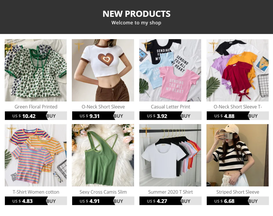The height and width of the screenshot is (216, 273).
Task: Open the colorful side-tie T-shirts image
Action: pyautogui.click(x=237, y=70)
